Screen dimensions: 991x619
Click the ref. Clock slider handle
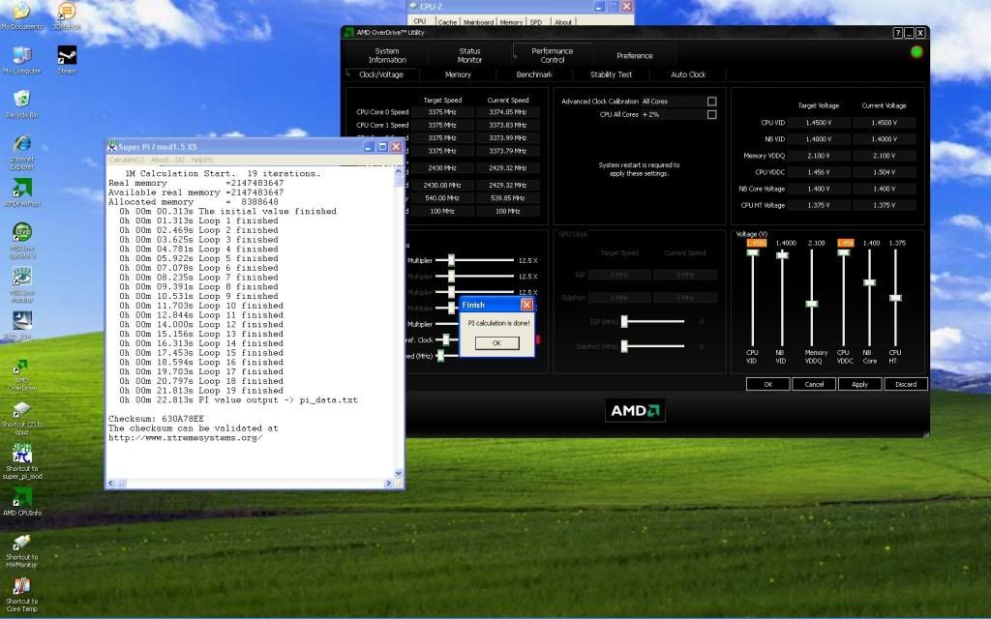(x=446, y=339)
